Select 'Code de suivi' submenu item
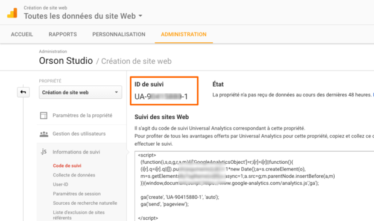Viewport: 374px width, 221px height. (x=67, y=166)
